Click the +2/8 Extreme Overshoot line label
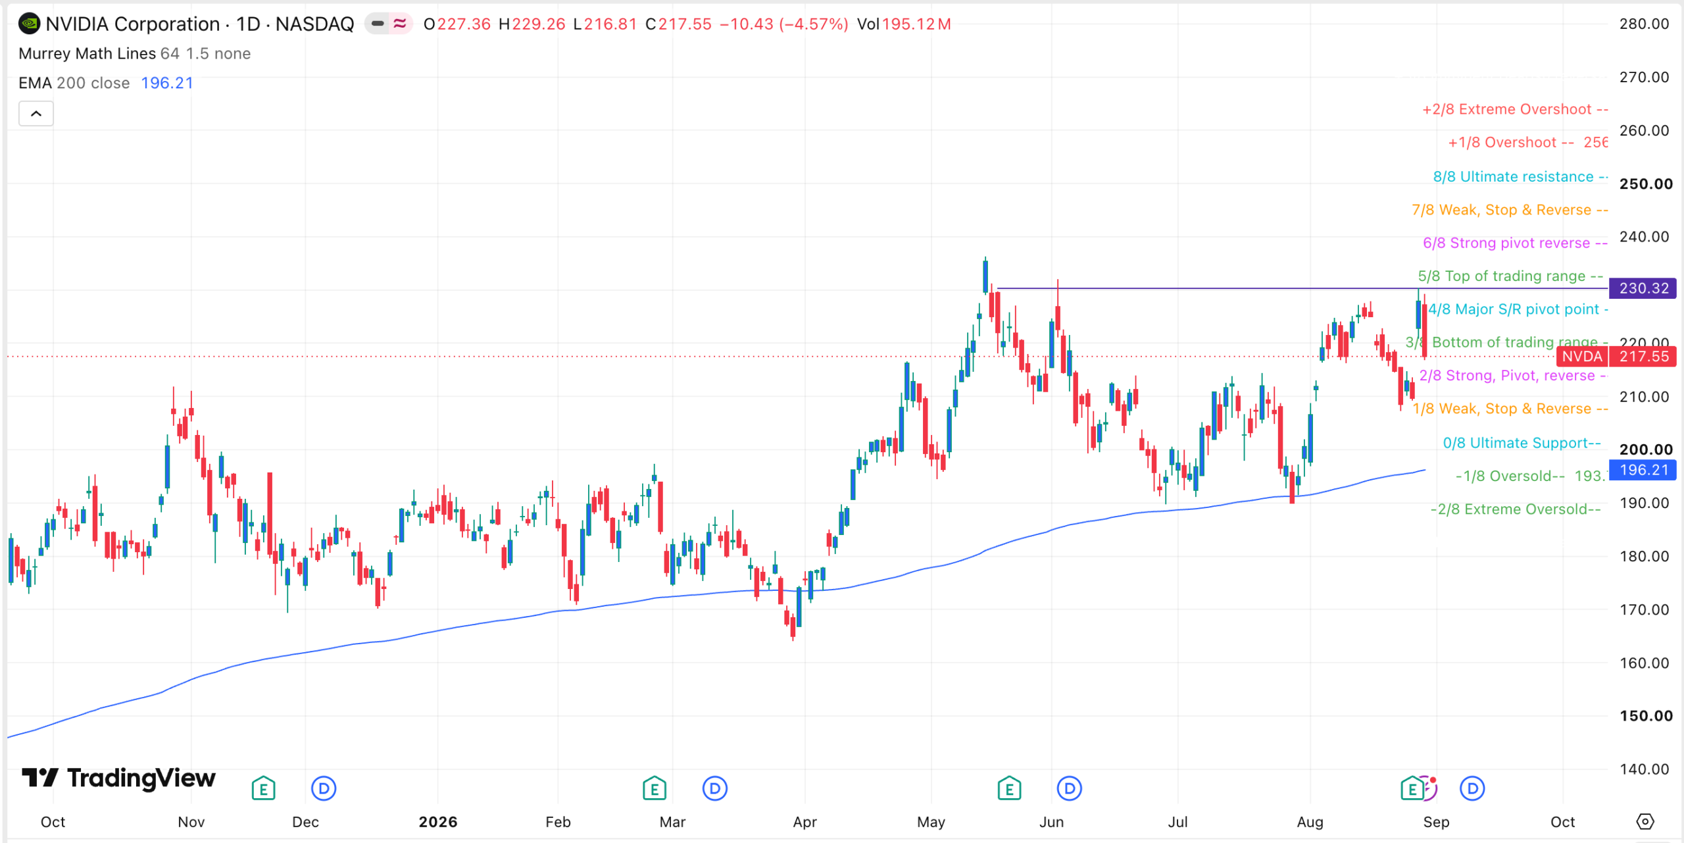 click(1515, 109)
